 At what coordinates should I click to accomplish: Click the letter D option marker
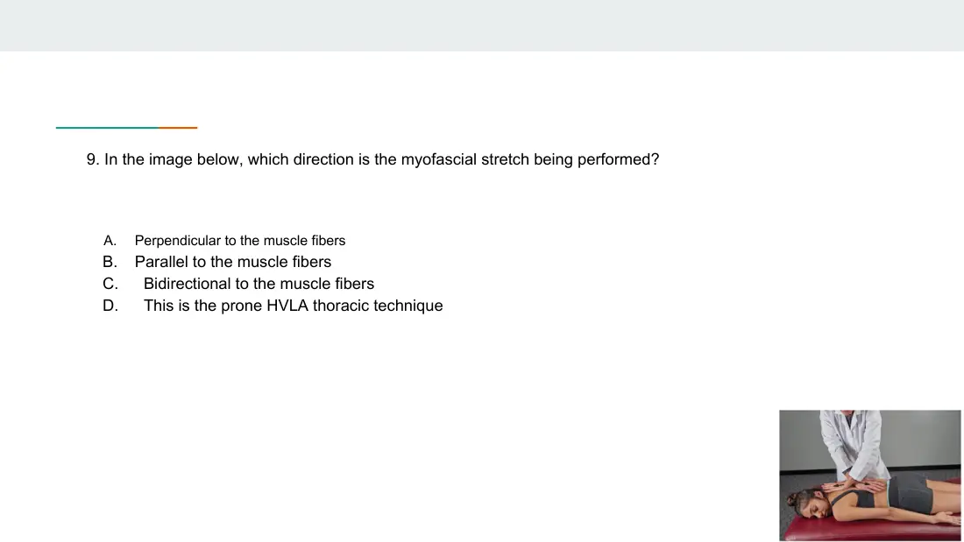tap(110, 306)
